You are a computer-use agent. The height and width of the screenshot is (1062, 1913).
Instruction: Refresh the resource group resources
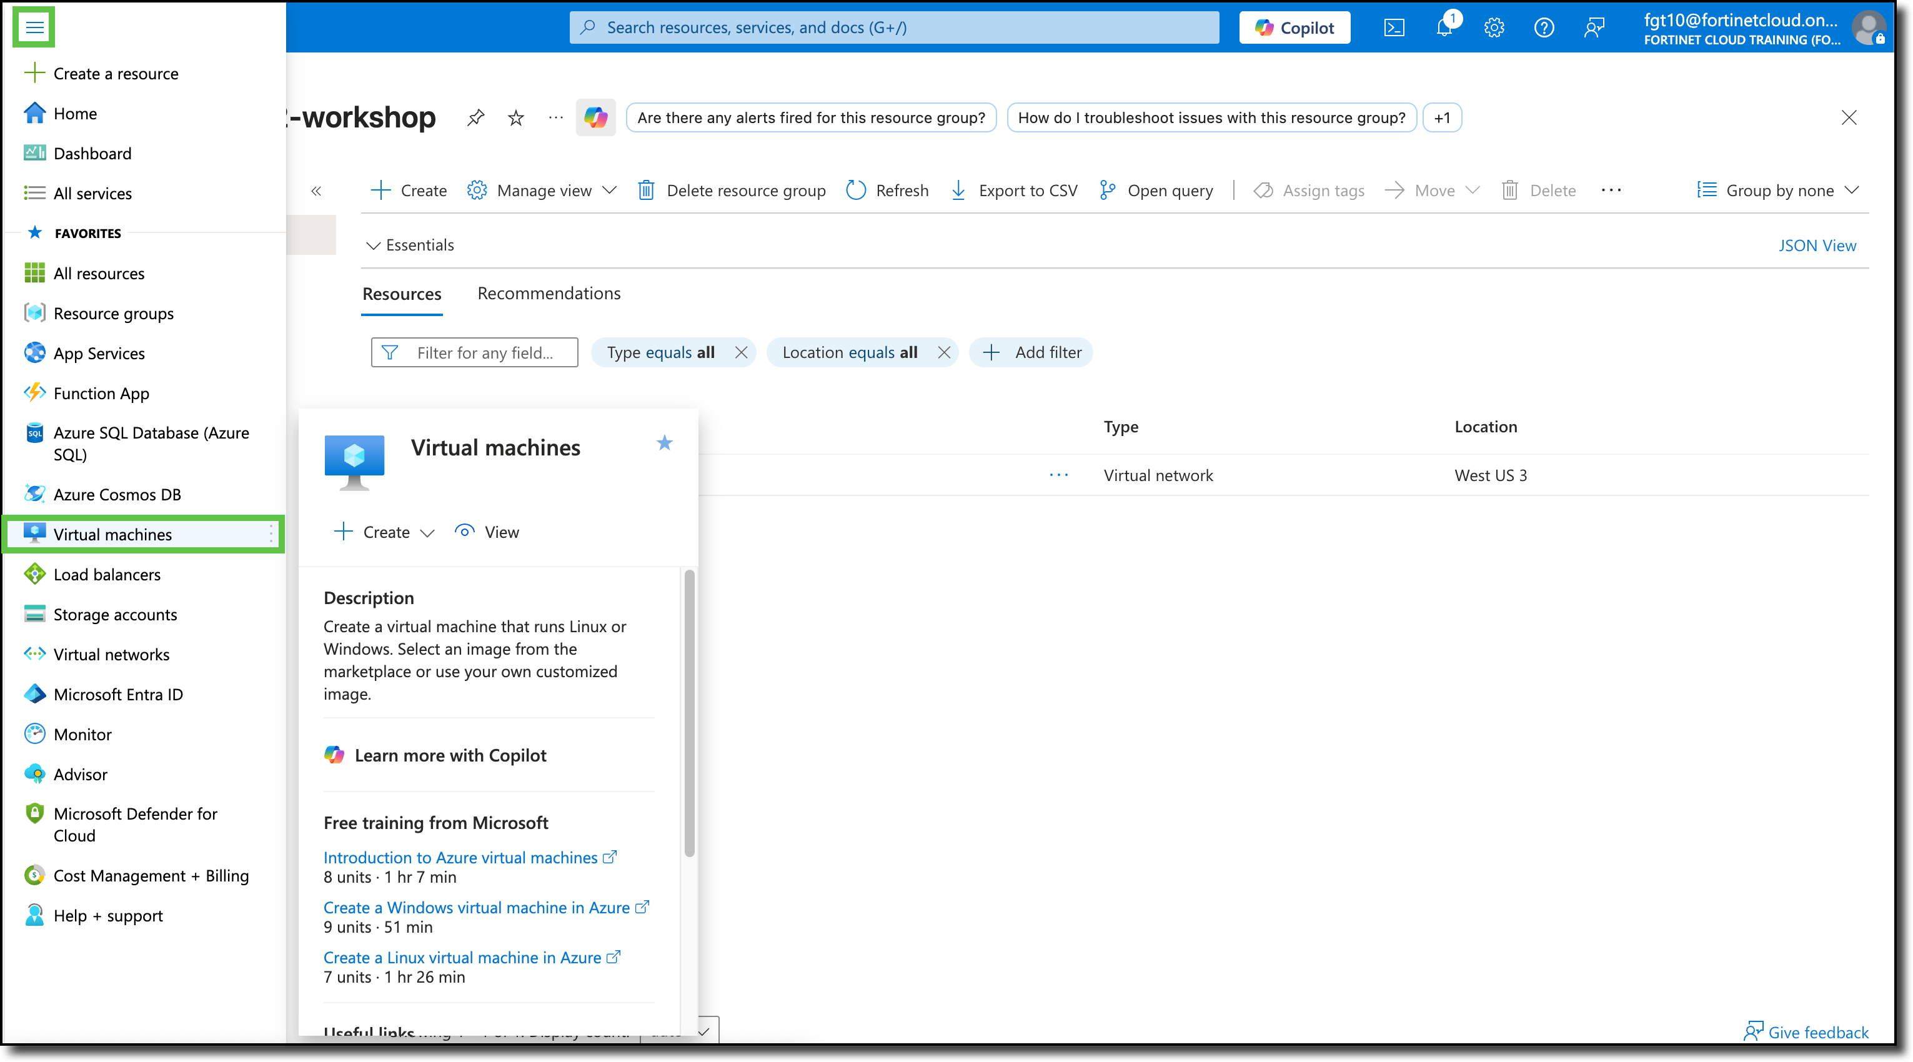[887, 190]
